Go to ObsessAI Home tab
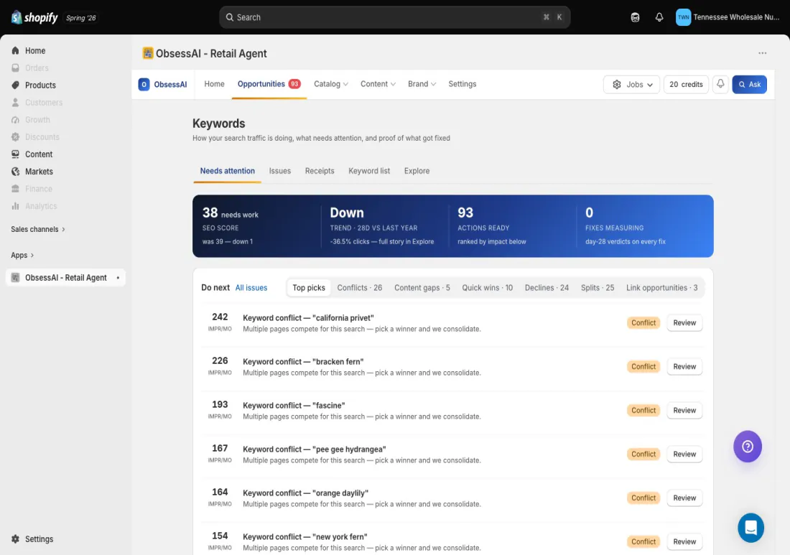The height and width of the screenshot is (555, 790). point(214,84)
